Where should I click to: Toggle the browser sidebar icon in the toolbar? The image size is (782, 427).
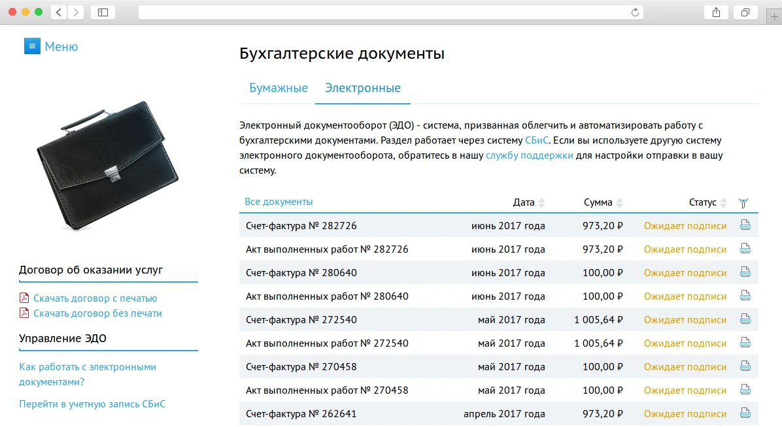tap(103, 11)
